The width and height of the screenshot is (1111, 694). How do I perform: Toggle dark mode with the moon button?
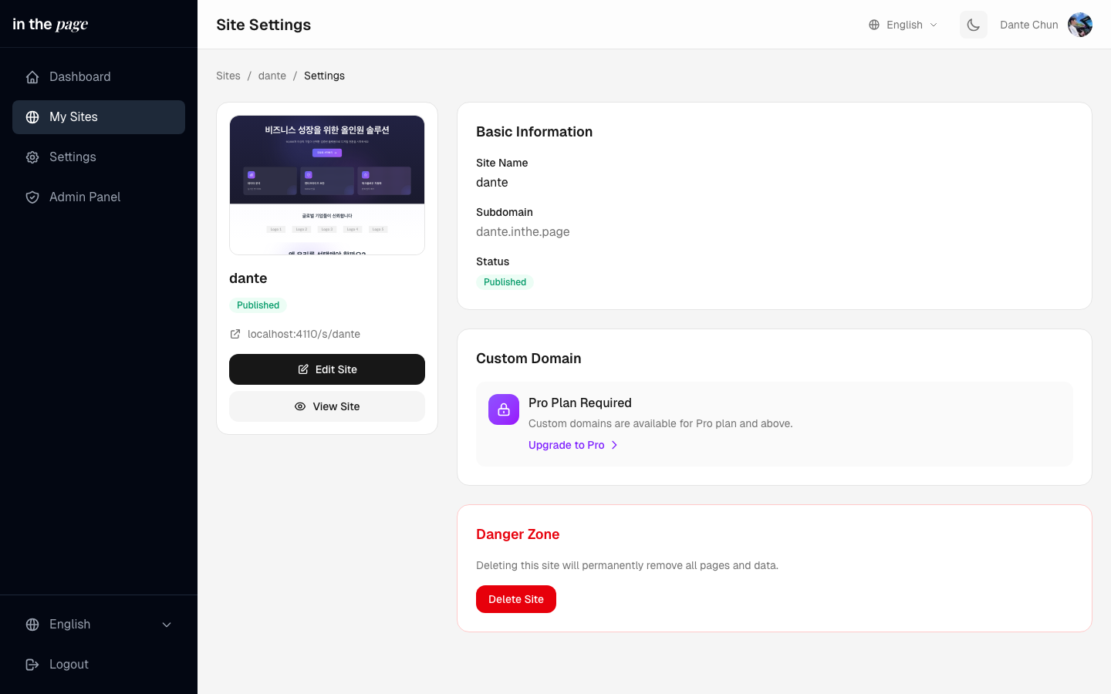[x=974, y=25]
